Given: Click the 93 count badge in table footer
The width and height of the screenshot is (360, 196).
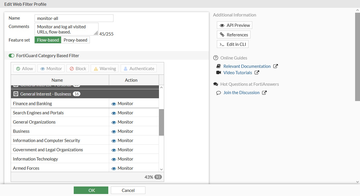Looking at the screenshot, I should tap(158, 177).
